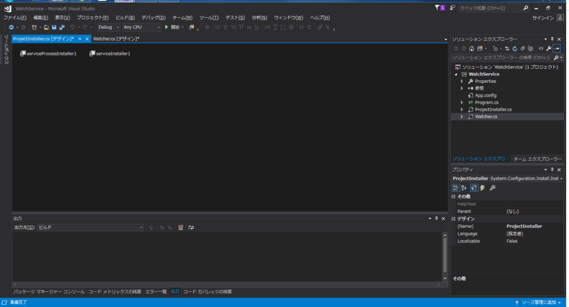Collapse the WatchService project node
569x307 pixels.
tap(456, 74)
